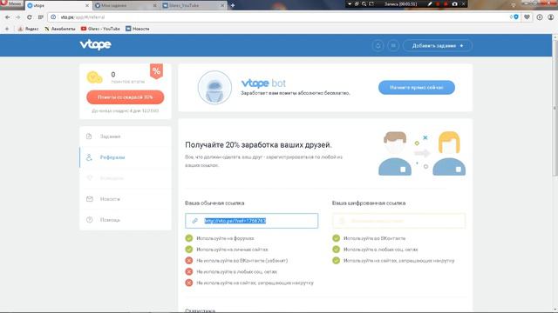The height and width of the screenshot is (313, 558).
Task: Click the chain link icon in referral field
Action: coord(194,221)
